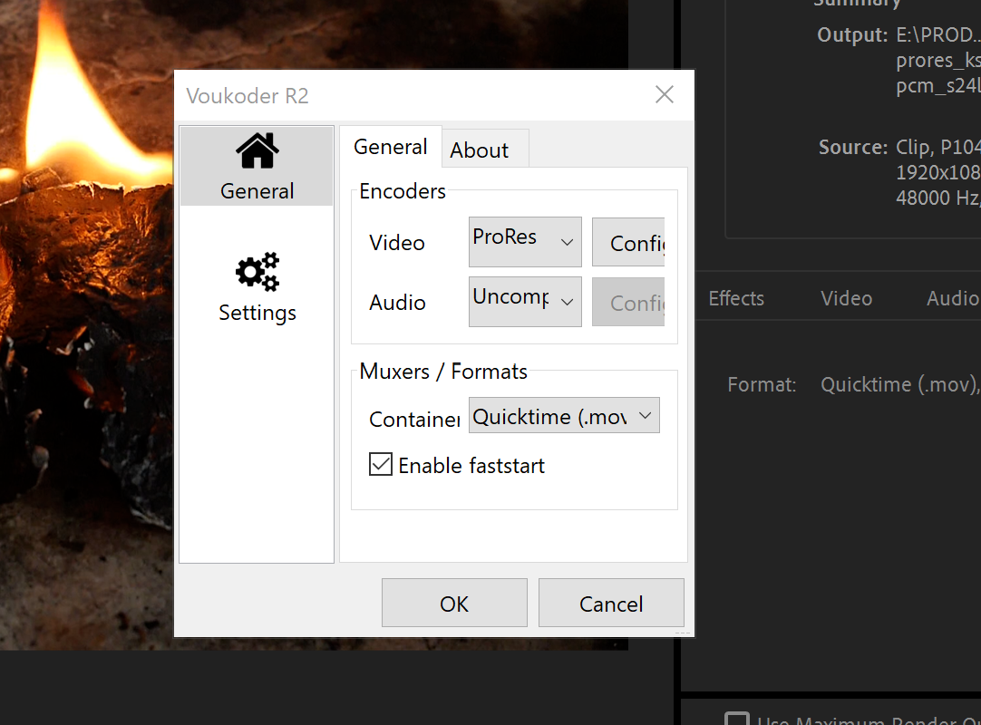
Task: Expand the Container Quicktime (.mov) dropdown
Action: 564,416
